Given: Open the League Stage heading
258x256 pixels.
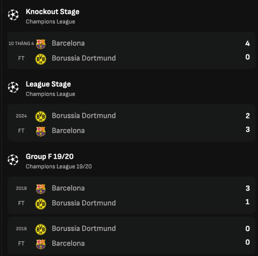Looking at the screenshot, I should coord(48,84).
